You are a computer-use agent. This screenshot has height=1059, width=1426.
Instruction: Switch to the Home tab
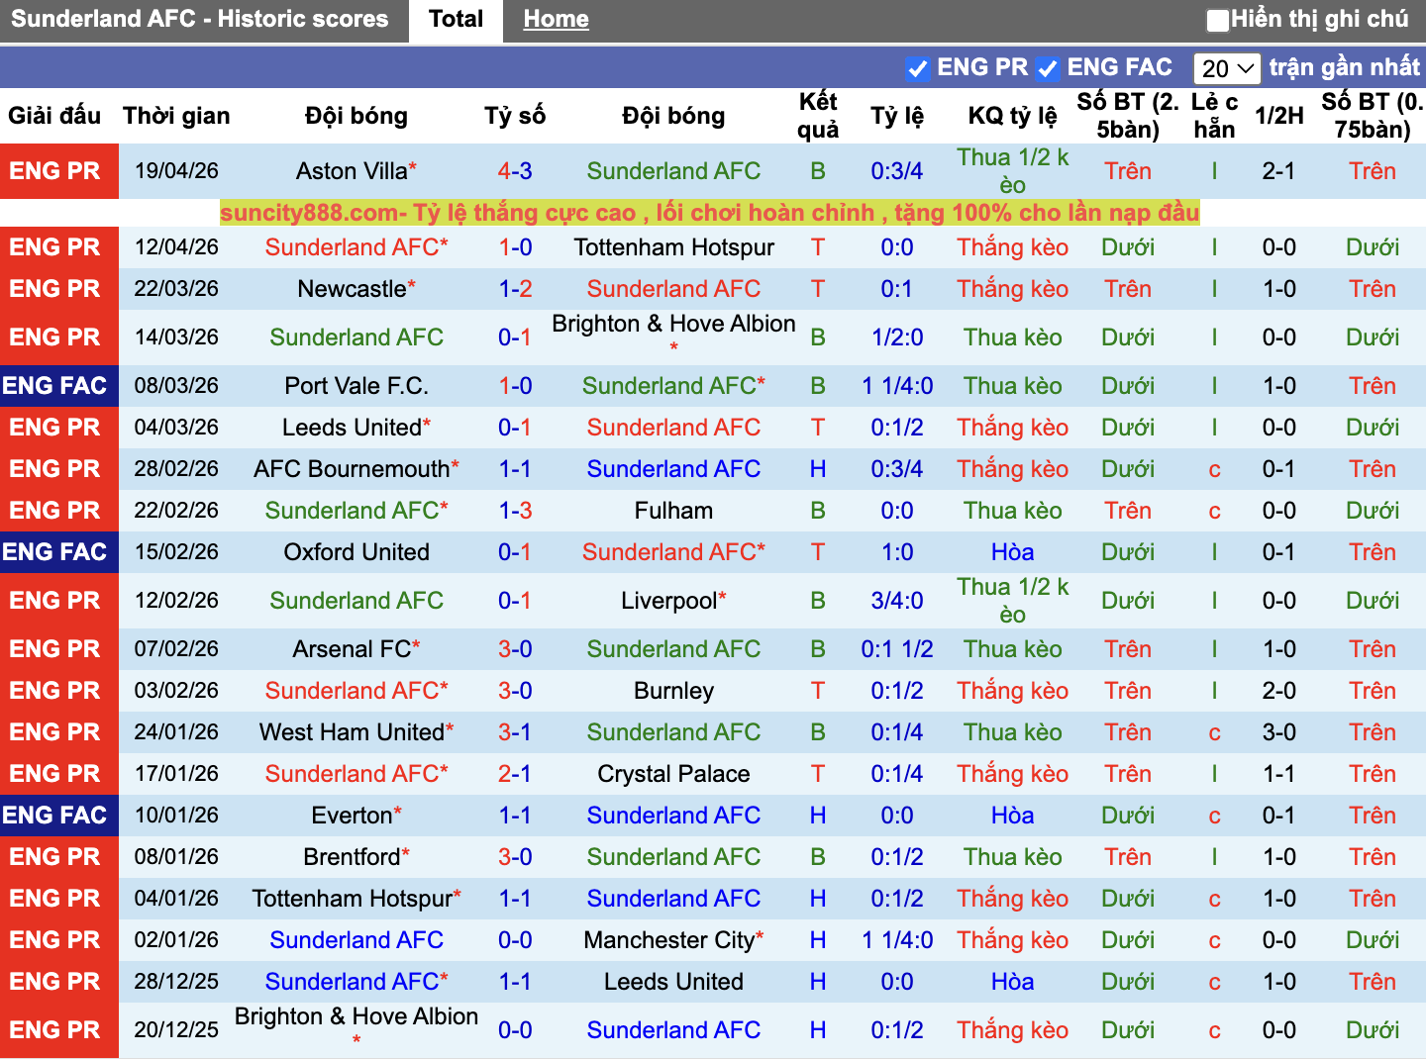pyautogui.click(x=555, y=19)
